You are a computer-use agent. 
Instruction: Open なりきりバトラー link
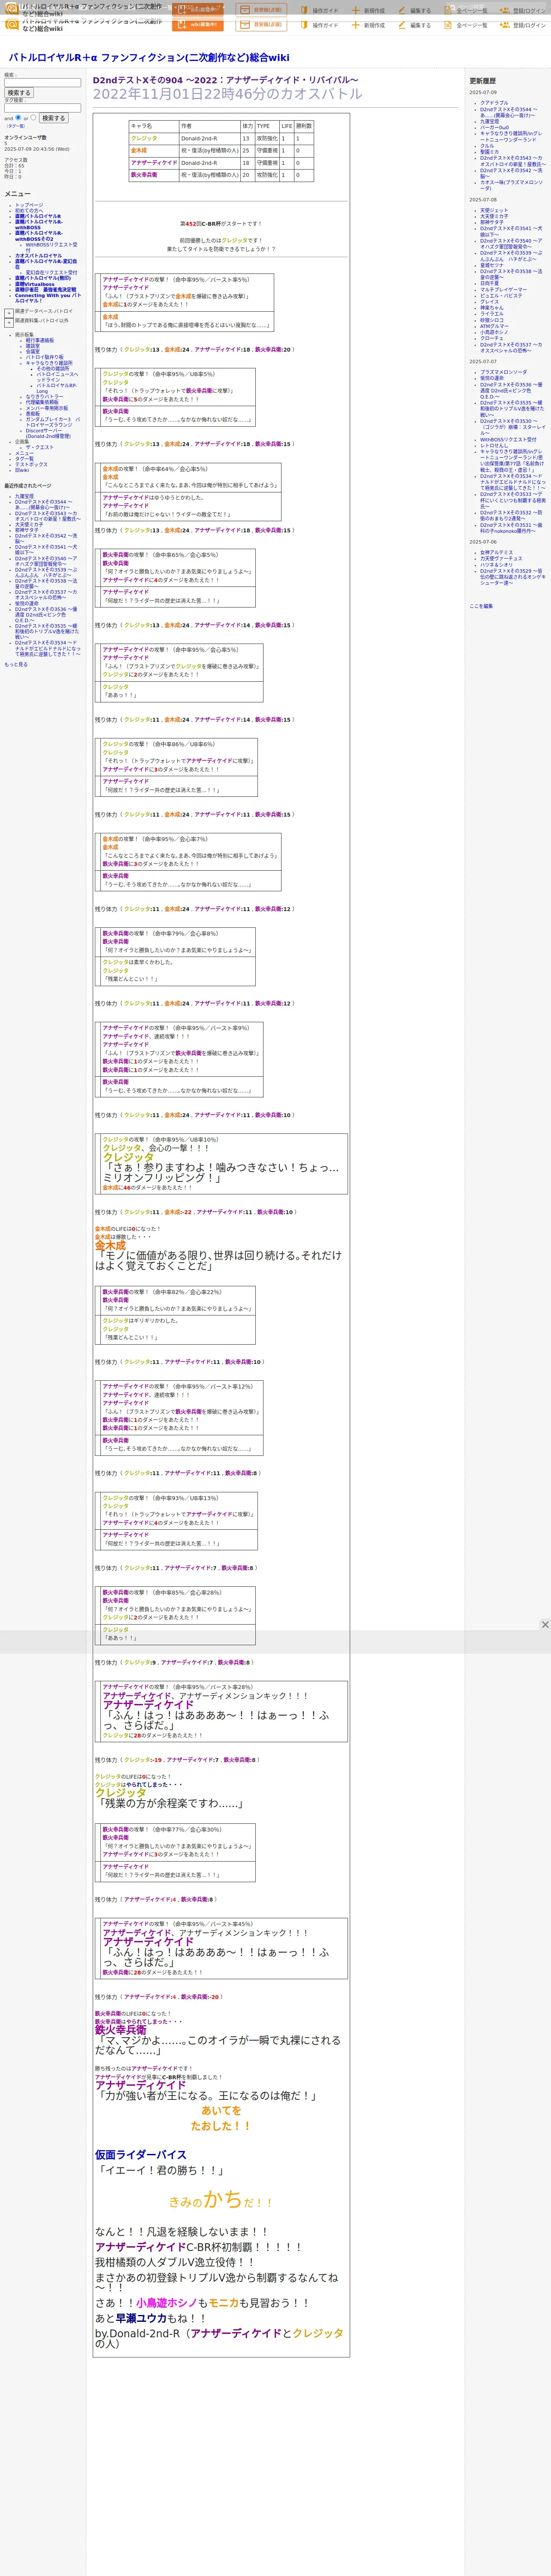45,397
